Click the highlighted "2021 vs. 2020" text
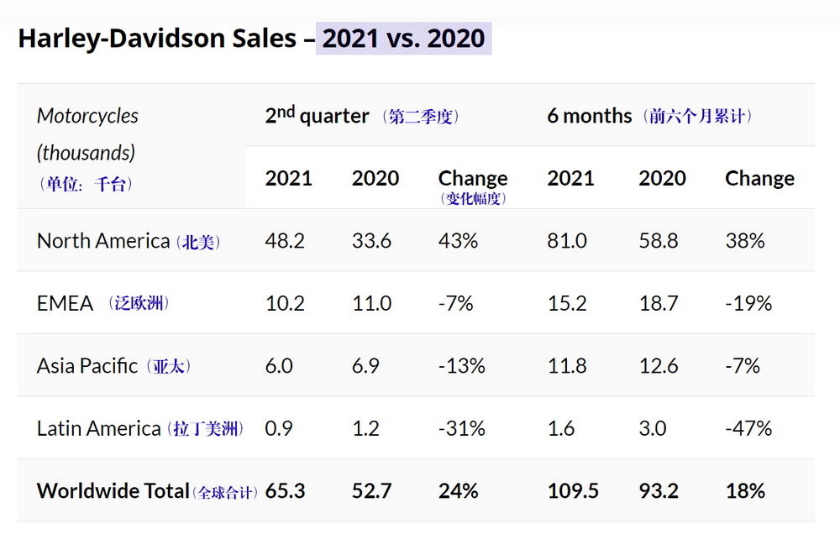840x534 pixels. tap(404, 39)
